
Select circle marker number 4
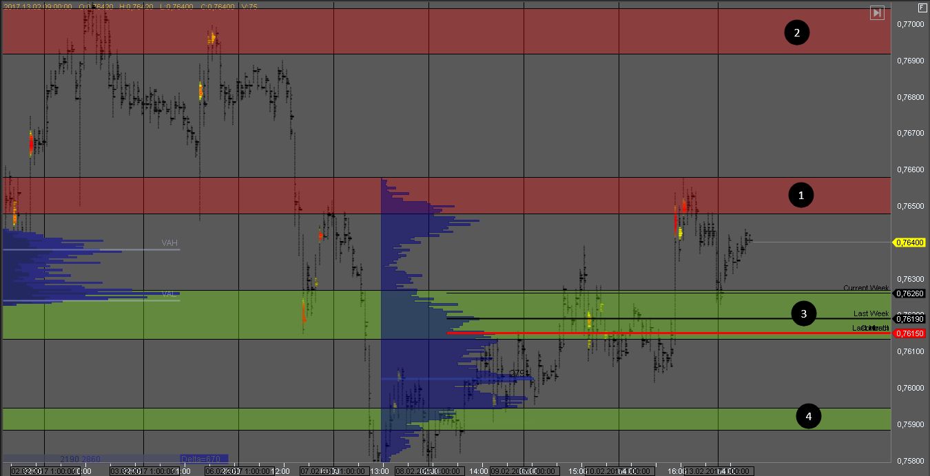(809, 416)
